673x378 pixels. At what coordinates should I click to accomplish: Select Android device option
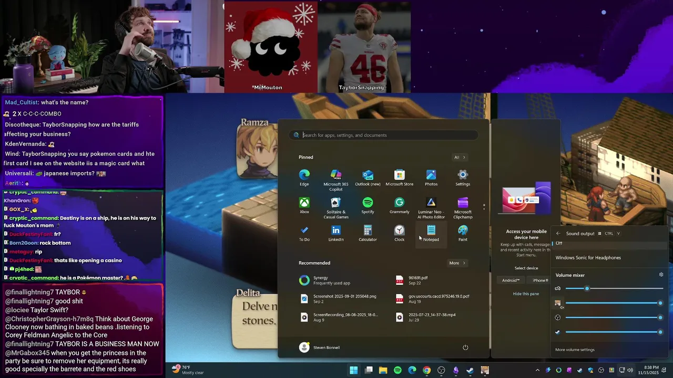click(511, 280)
